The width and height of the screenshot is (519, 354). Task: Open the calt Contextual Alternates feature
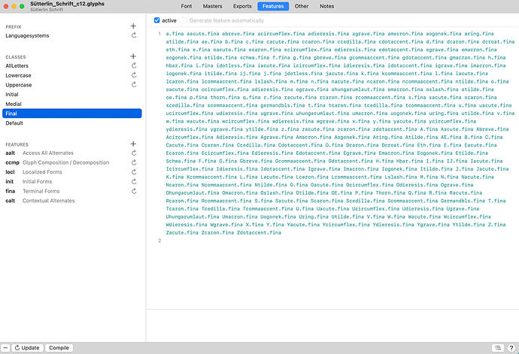tap(40, 201)
